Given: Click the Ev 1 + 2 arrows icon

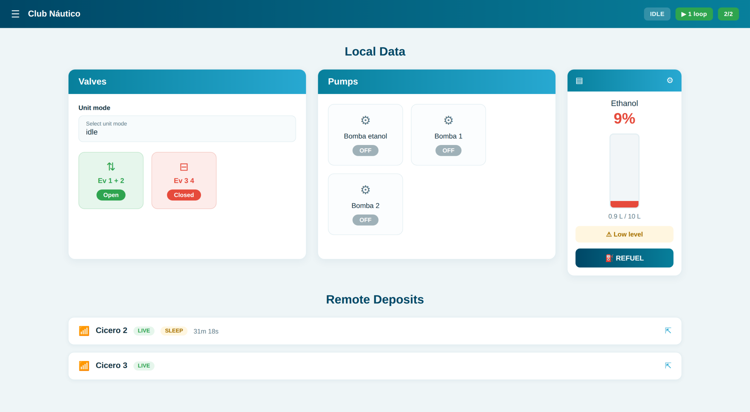Looking at the screenshot, I should coord(111,167).
